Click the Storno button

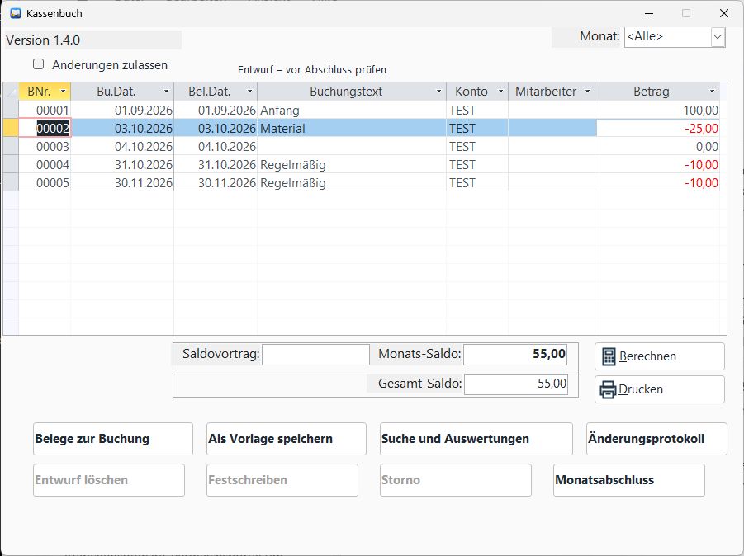[x=456, y=480]
